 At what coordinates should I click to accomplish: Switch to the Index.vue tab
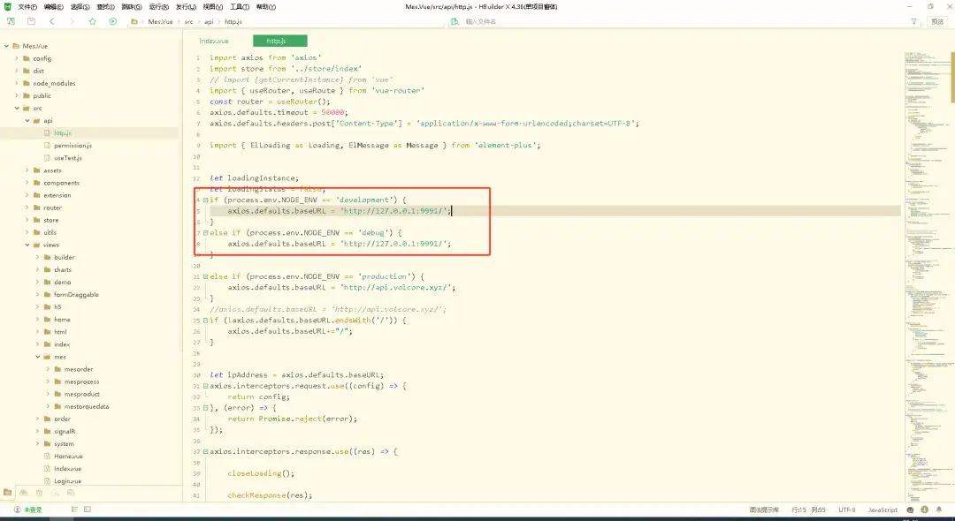(x=215, y=40)
